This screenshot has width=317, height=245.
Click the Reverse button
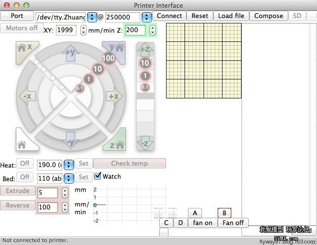[x=18, y=205]
